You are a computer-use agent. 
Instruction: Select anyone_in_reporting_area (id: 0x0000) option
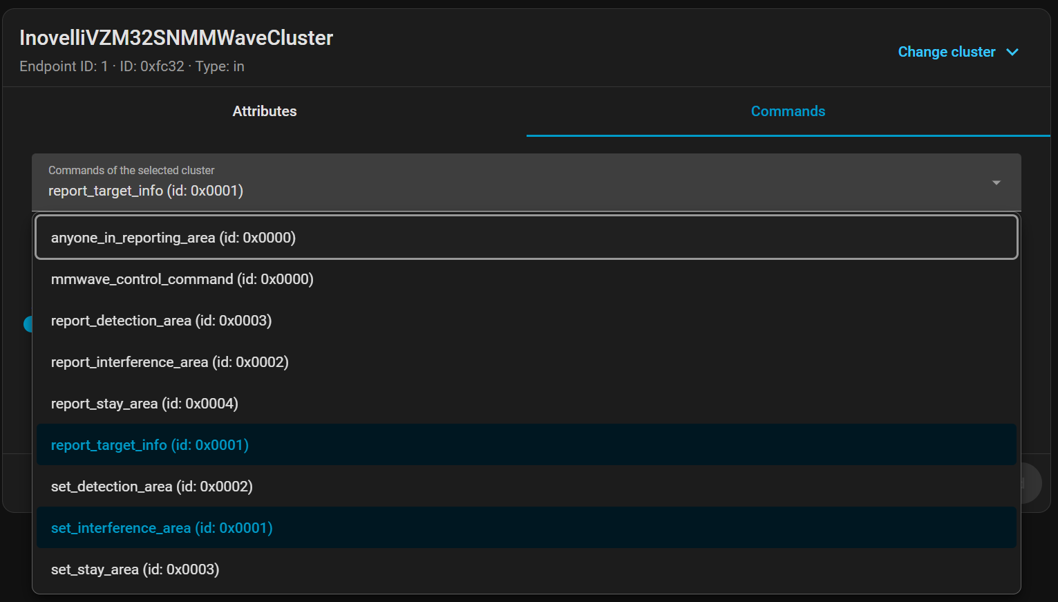coord(527,238)
